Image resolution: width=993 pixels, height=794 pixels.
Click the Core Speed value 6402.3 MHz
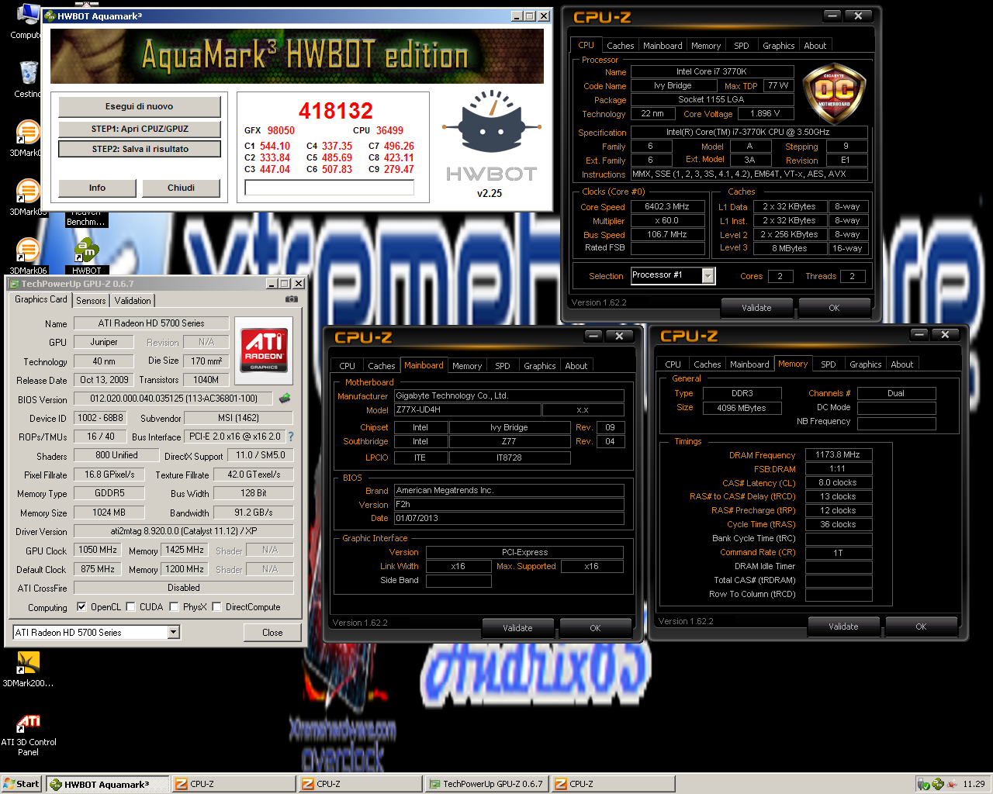click(667, 207)
